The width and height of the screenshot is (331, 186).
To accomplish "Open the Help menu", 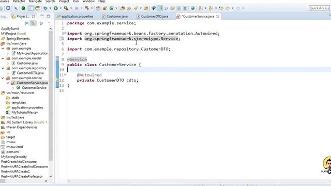I will (102, 1).
